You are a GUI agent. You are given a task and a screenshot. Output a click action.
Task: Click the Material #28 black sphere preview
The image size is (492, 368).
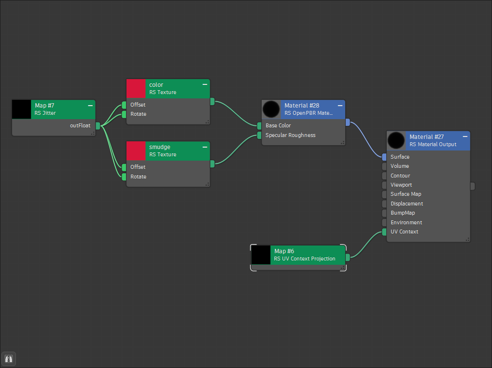[271, 109]
